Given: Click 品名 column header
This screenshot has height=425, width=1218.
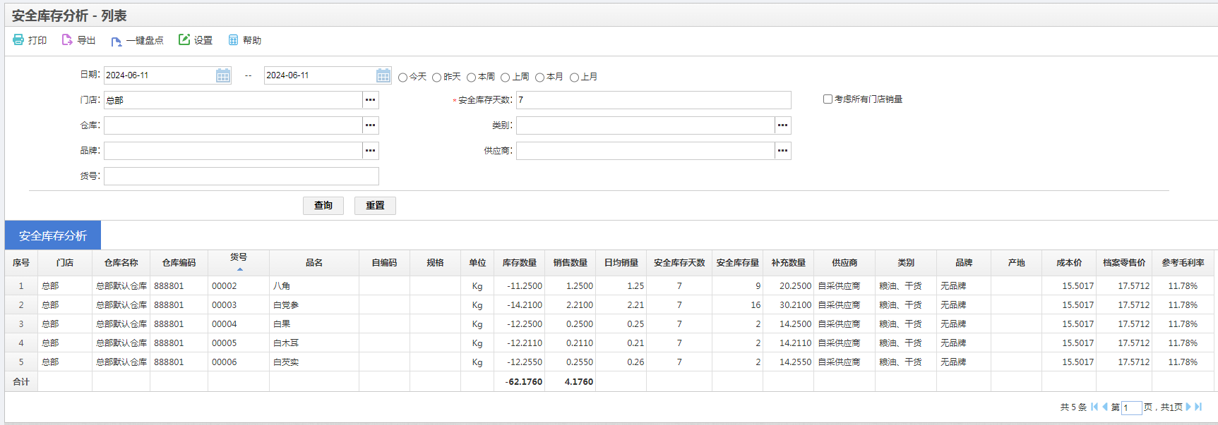Looking at the screenshot, I should point(314,263).
